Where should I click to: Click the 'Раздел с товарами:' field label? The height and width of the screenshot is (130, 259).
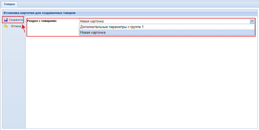(x=44, y=21)
